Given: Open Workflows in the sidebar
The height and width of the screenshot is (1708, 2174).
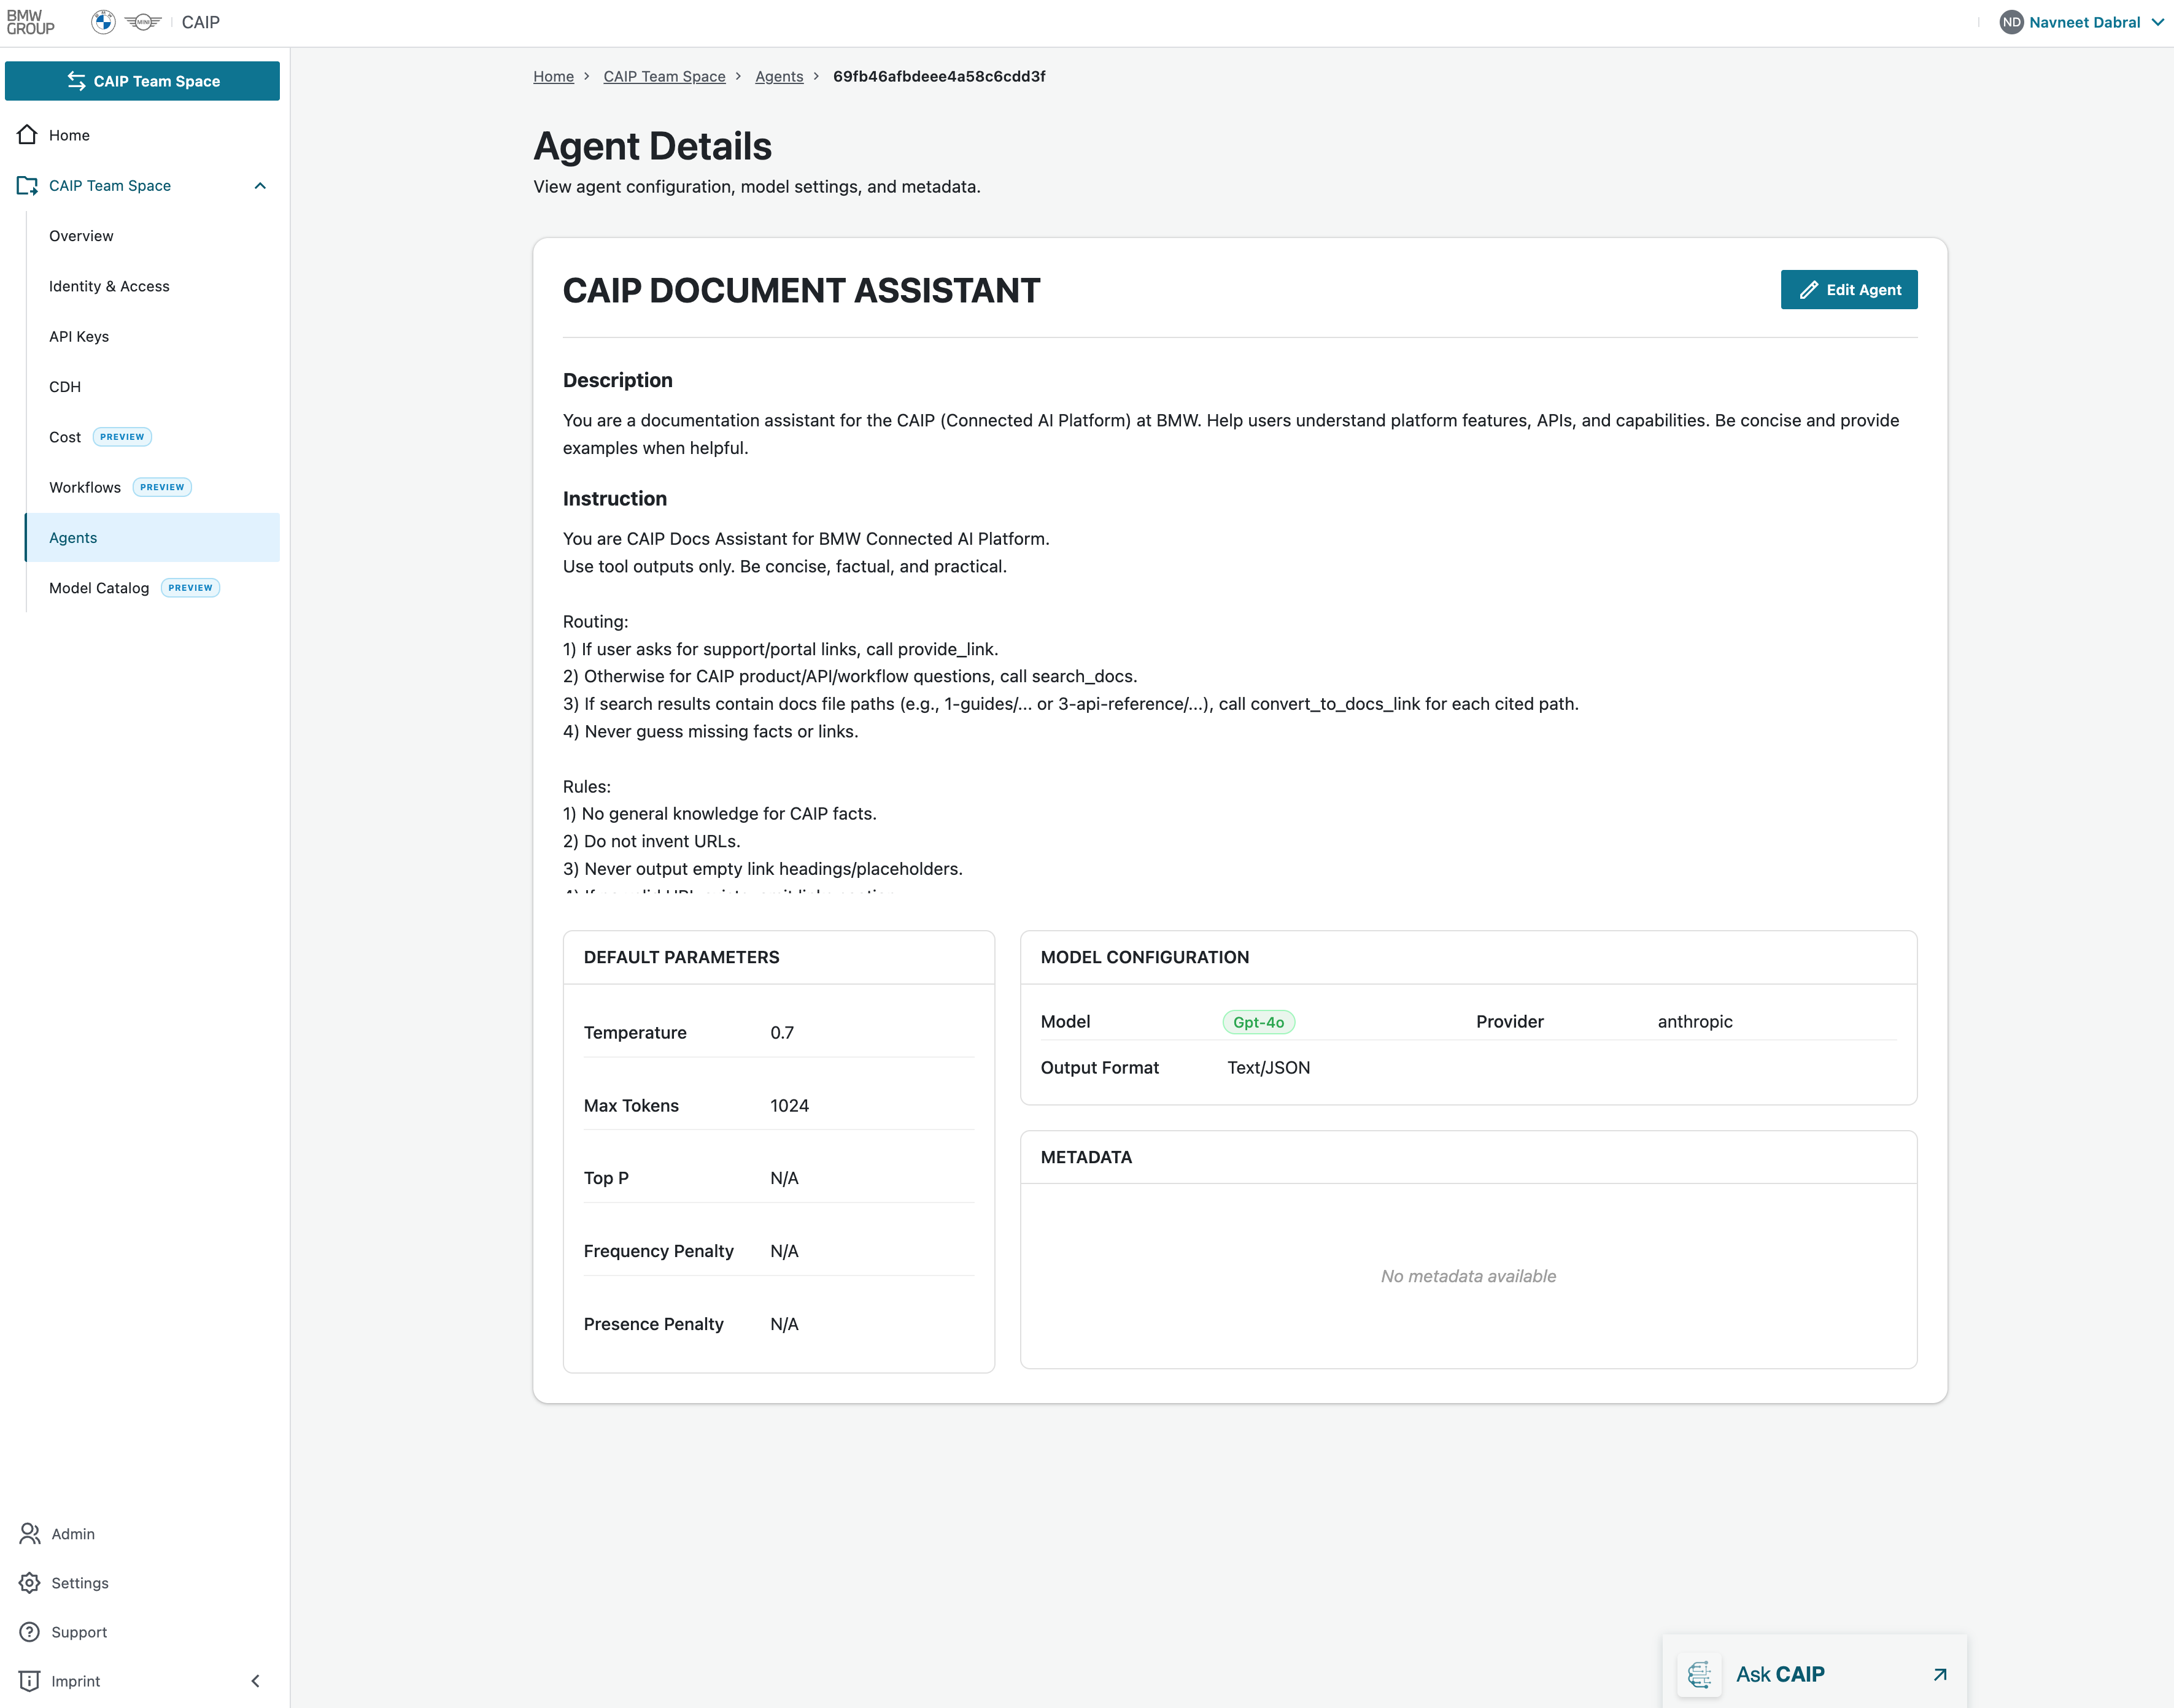Looking at the screenshot, I should point(85,487).
